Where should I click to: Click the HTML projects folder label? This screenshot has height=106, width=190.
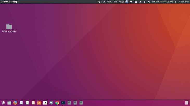pyautogui.click(x=9, y=31)
